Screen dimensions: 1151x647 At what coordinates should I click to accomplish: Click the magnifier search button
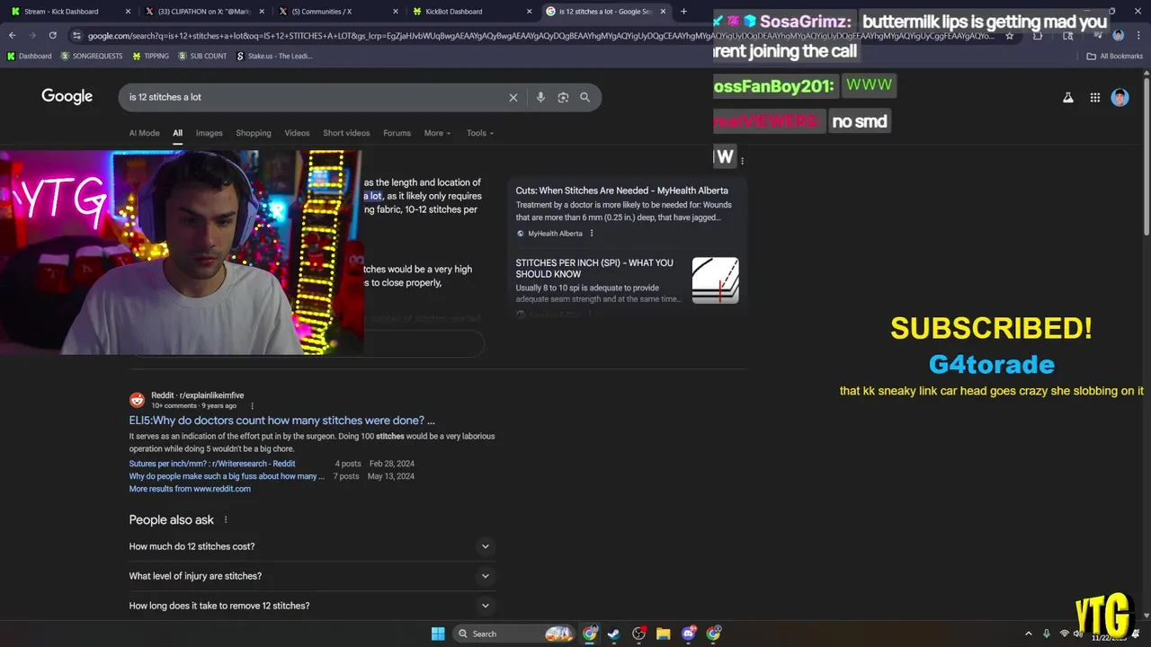pyautogui.click(x=585, y=97)
